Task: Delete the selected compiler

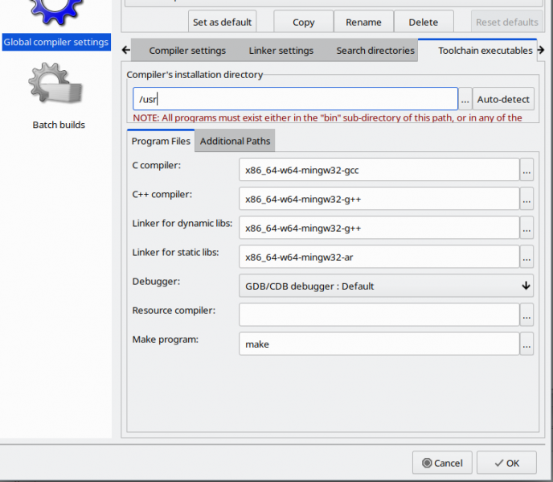Action: [424, 22]
